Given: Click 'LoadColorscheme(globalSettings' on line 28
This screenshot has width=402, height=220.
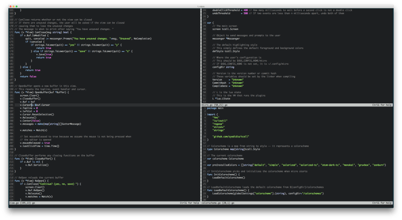Looking at the screenshot, I should (x=233, y=194).
